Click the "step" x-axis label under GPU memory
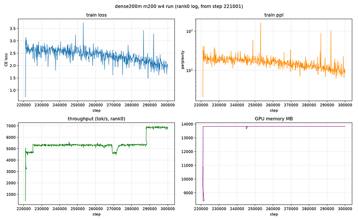 pyautogui.click(x=274, y=214)
